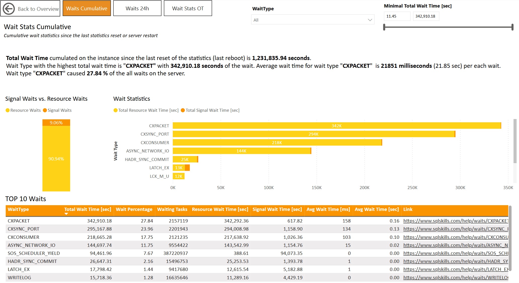Click the Signal Waits legend marker
Screen dimensions: 519x283
click(x=45, y=110)
